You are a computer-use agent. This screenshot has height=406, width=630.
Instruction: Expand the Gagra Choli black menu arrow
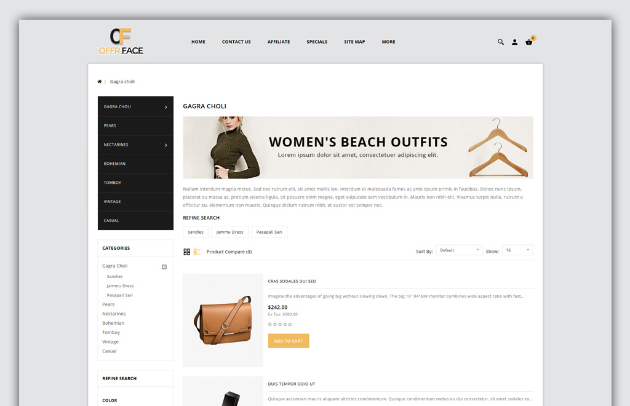point(166,107)
